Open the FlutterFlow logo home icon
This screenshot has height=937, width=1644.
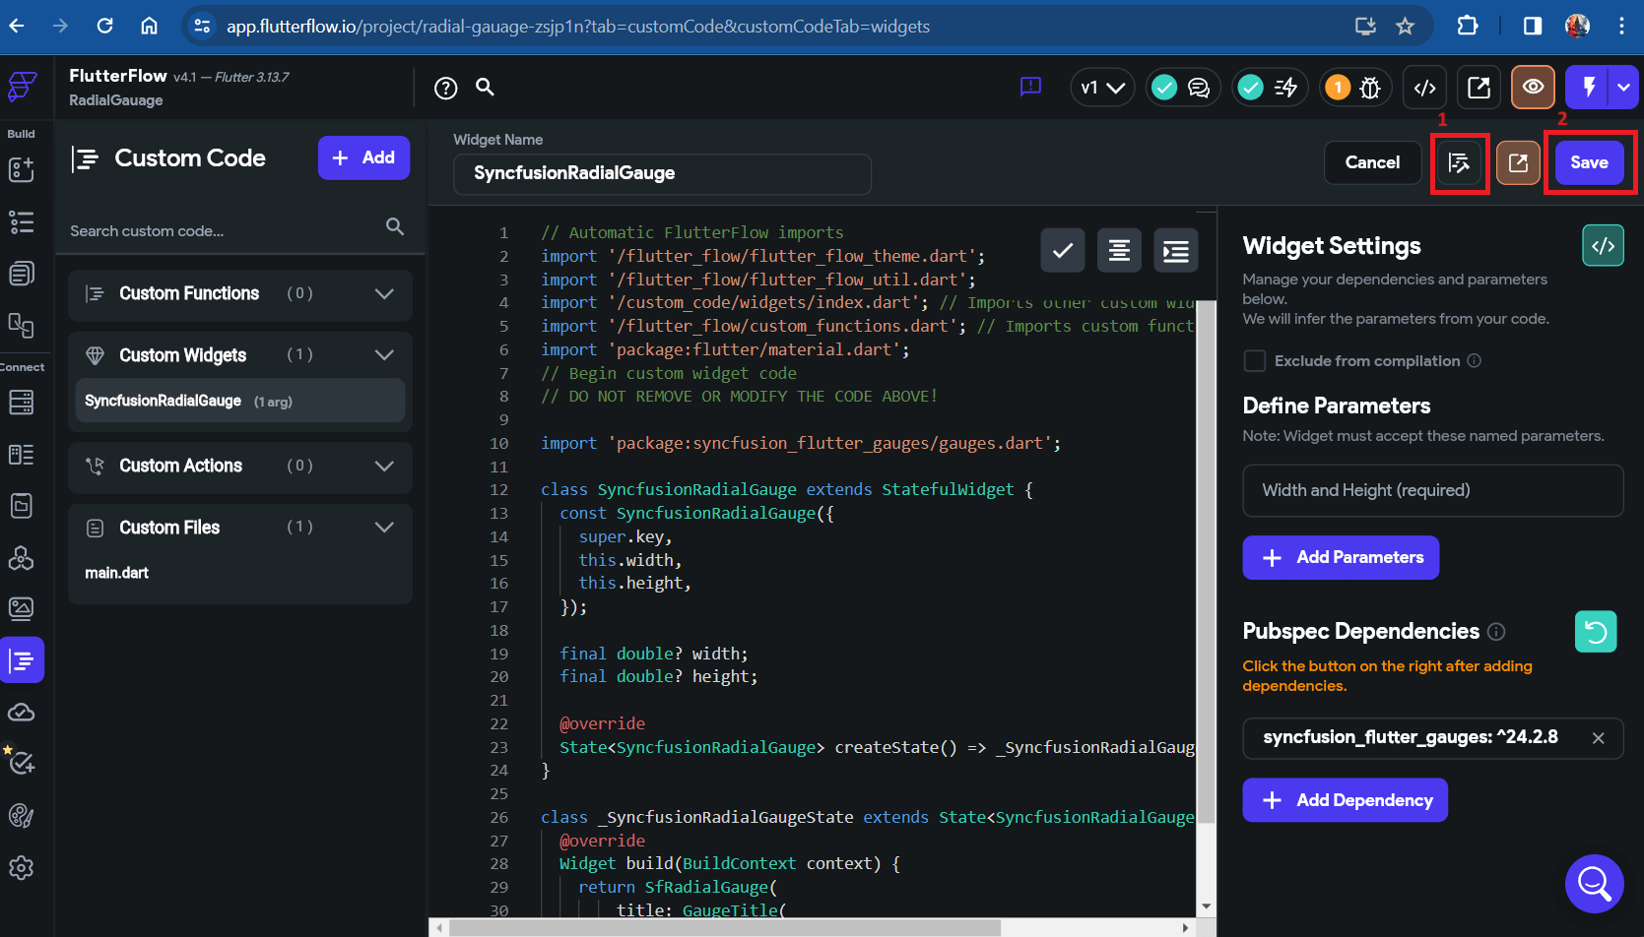tap(22, 87)
